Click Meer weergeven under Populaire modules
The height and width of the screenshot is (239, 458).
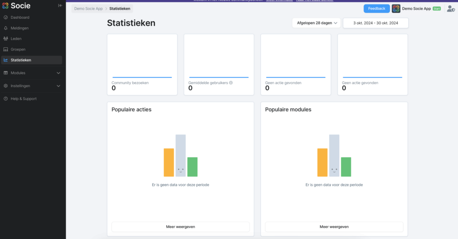334,227
